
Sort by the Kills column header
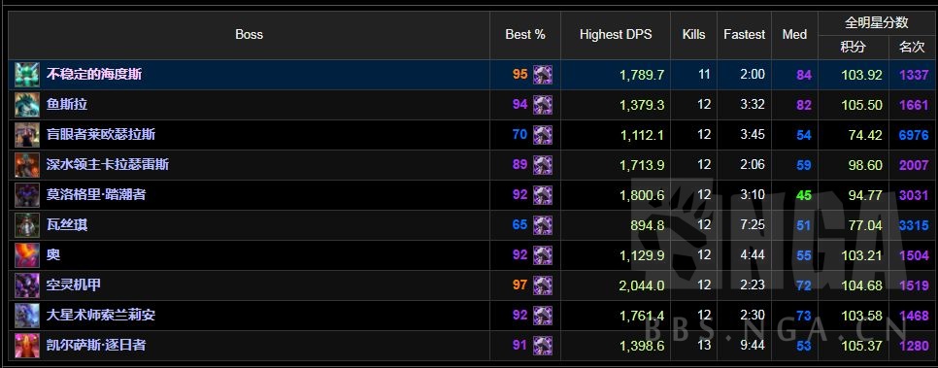(x=694, y=35)
